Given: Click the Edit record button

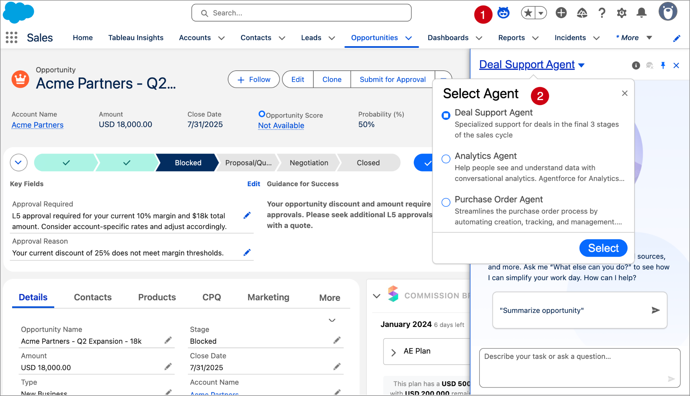Looking at the screenshot, I should point(298,79).
